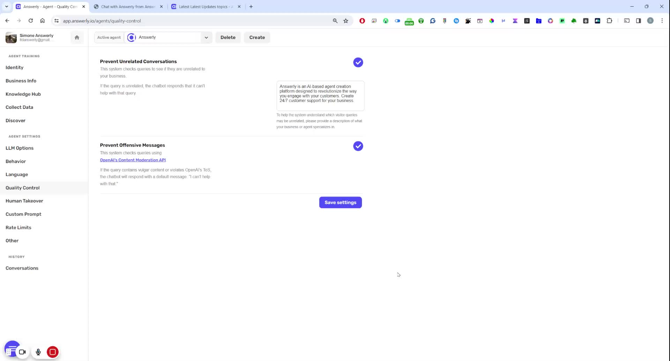Open Human Takeover settings
670x361 pixels.
point(24,201)
